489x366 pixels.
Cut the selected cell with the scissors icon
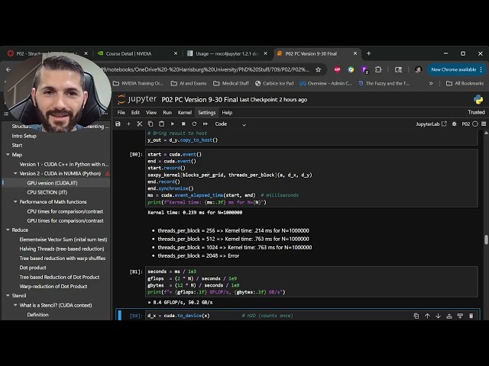[139, 124]
